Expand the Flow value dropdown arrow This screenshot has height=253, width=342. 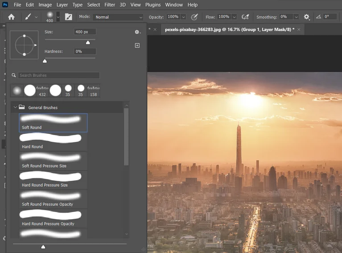coord(234,17)
